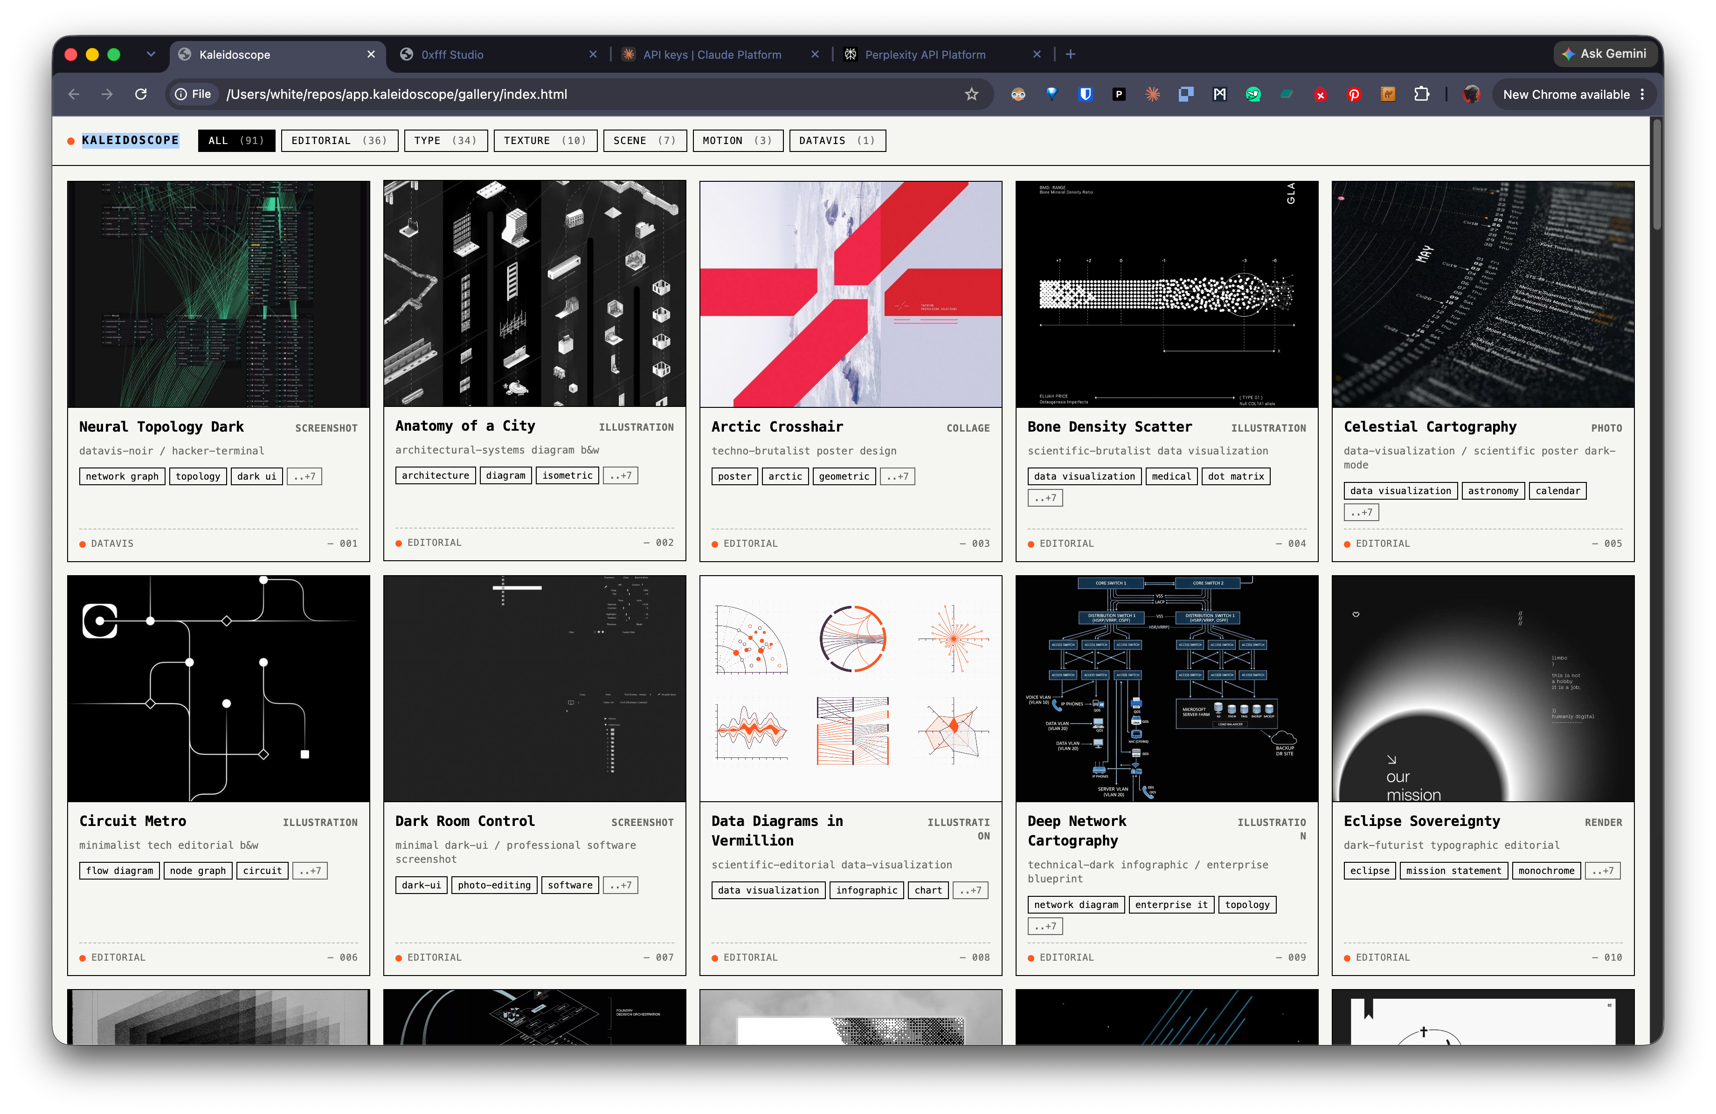Click the Claude asterisk extension icon

(1152, 95)
